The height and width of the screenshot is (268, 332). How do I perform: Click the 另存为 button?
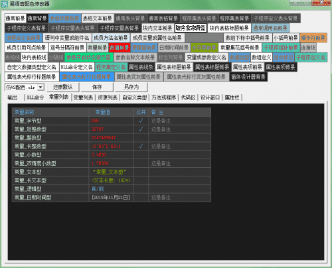131,87
